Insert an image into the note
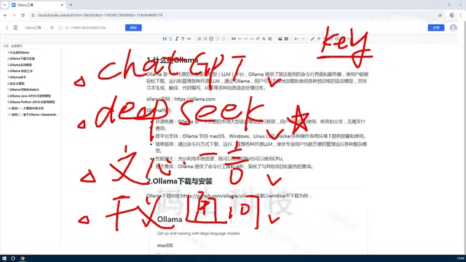This screenshot has width=466, height=262. coord(280,39)
